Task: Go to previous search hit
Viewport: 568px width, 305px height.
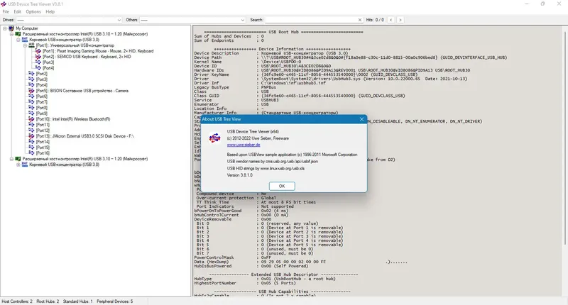Action: (391, 20)
